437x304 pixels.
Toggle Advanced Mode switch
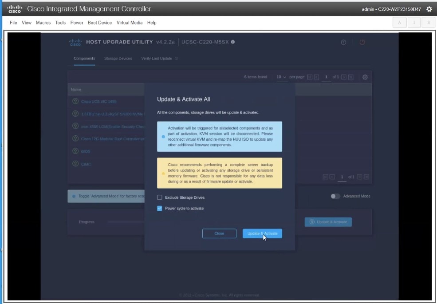click(x=335, y=196)
